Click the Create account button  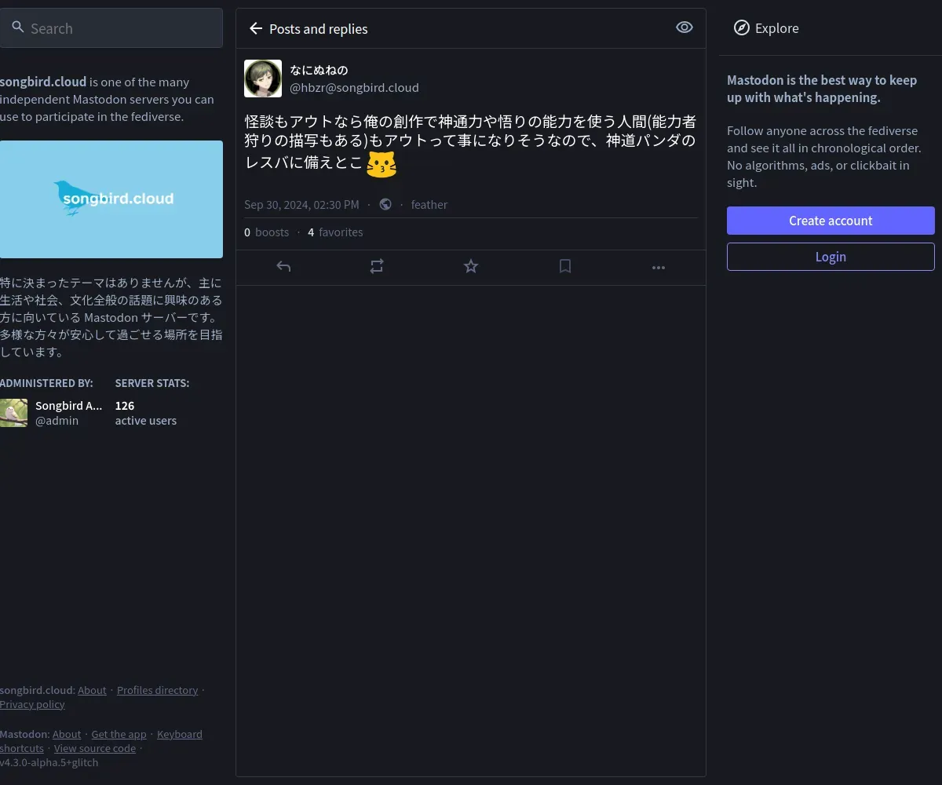(831, 221)
